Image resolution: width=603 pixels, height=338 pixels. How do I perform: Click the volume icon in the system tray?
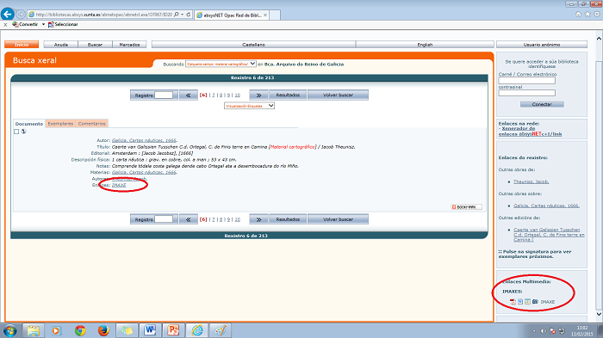coord(544,331)
